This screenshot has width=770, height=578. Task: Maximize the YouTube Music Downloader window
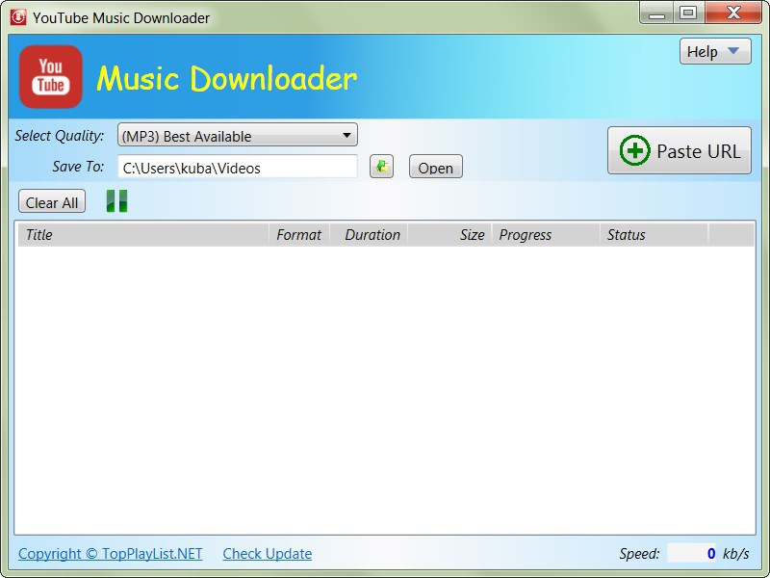pos(688,13)
